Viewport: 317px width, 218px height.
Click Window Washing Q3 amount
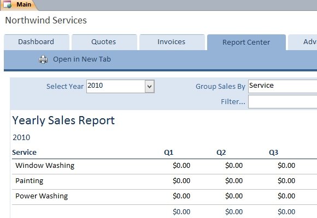286,166
